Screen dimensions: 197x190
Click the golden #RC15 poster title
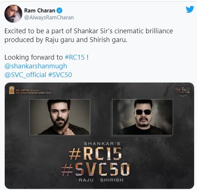coord(95,153)
